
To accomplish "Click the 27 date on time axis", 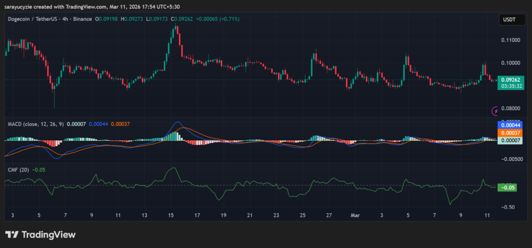I will click(328, 215).
